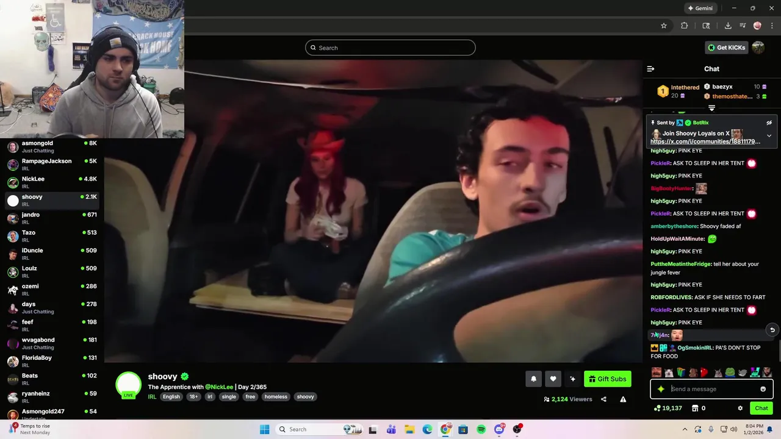Open the Windows Start menu
Viewport: 781px width, 439px height.
(x=264, y=429)
